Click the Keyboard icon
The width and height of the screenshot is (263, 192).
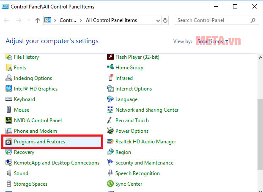9,99
